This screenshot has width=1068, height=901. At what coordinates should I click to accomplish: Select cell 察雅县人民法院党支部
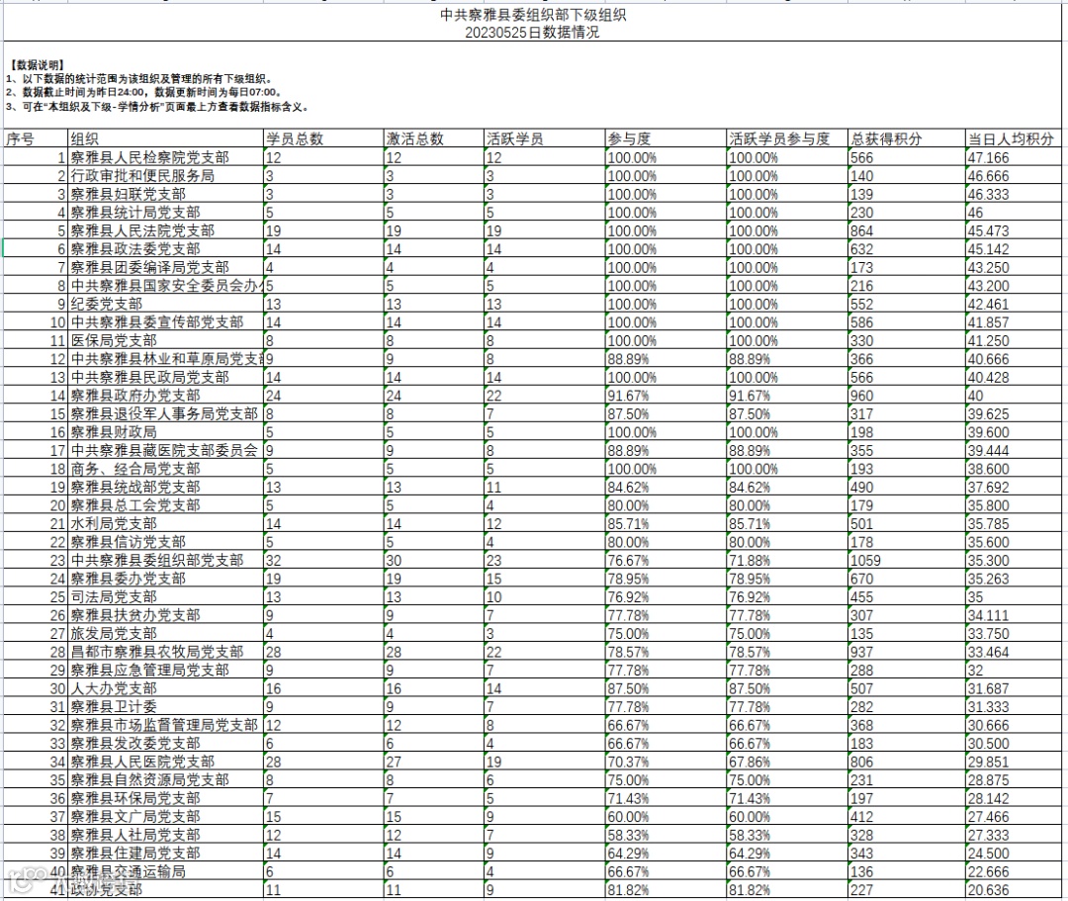165,230
